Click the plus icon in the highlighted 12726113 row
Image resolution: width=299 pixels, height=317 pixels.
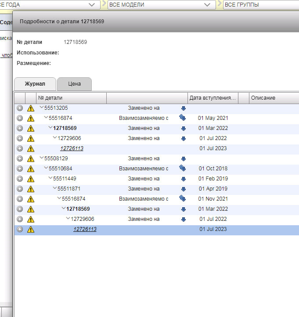pyautogui.click(x=19, y=229)
